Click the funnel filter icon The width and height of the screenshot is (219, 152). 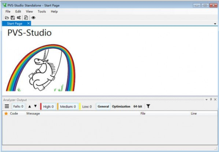click(148, 106)
